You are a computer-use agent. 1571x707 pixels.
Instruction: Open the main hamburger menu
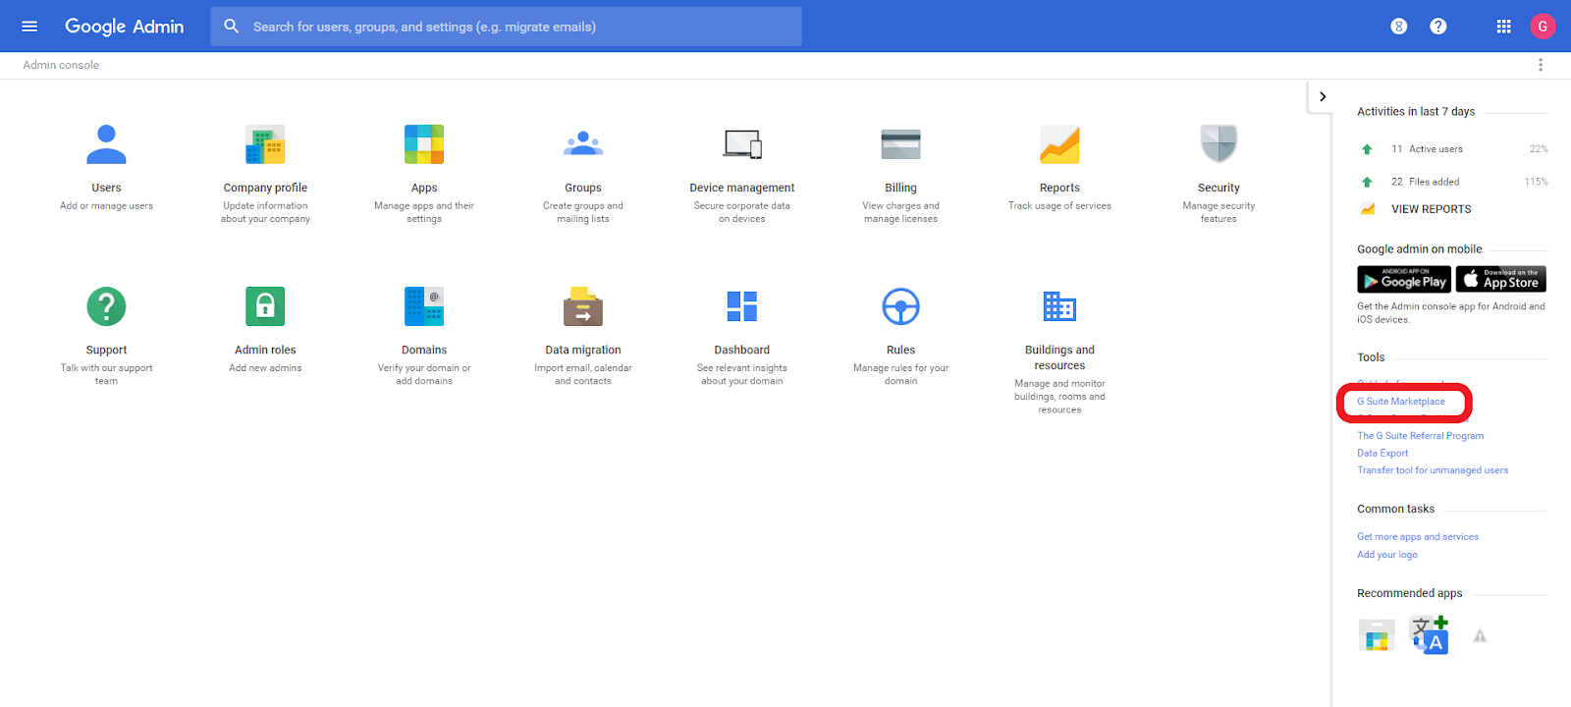tap(29, 27)
